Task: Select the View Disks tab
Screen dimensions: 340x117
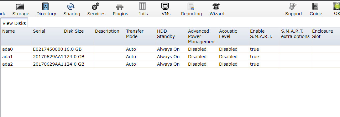Action: (14, 23)
